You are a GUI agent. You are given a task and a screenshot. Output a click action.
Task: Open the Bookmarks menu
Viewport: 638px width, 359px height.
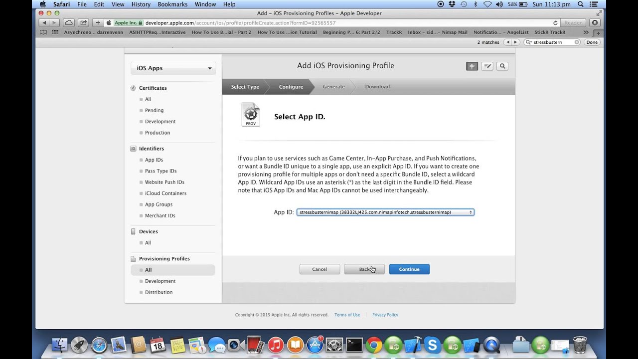[172, 4]
